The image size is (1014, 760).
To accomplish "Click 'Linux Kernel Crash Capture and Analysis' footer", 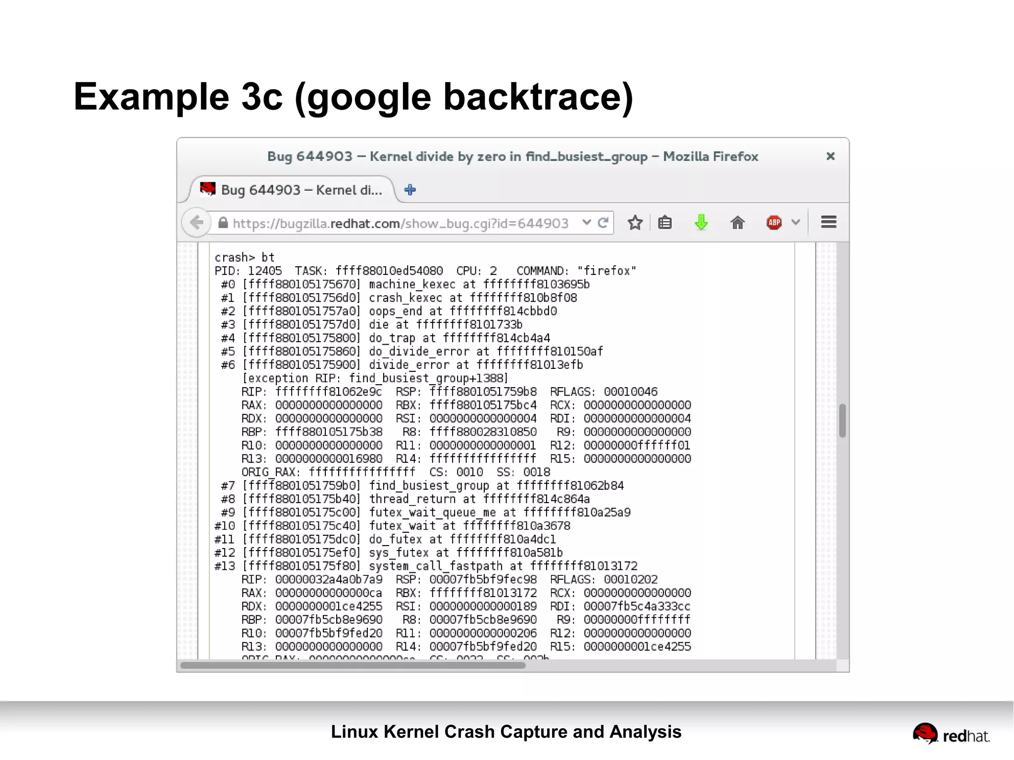I will (x=506, y=731).
